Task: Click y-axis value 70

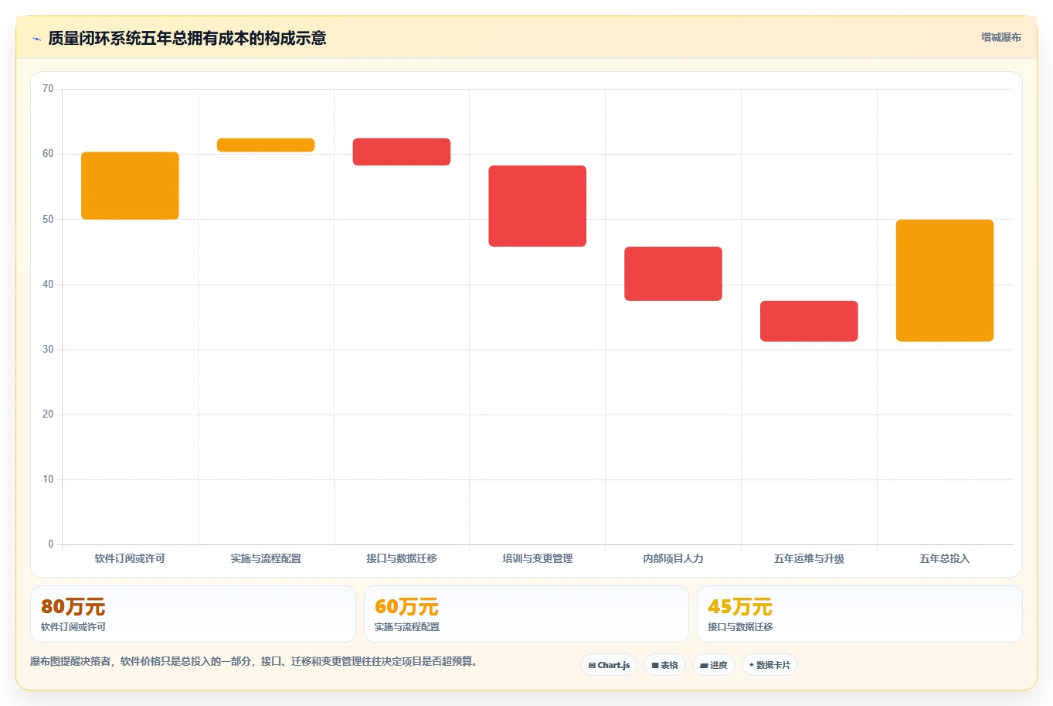Action: pos(48,89)
